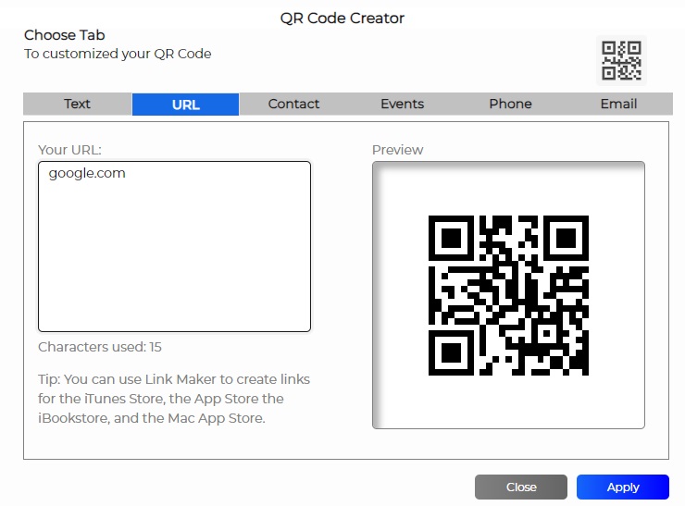The height and width of the screenshot is (506, 685).
Task: Click the 'QR Code Creator' title
Action: (342, 19)
